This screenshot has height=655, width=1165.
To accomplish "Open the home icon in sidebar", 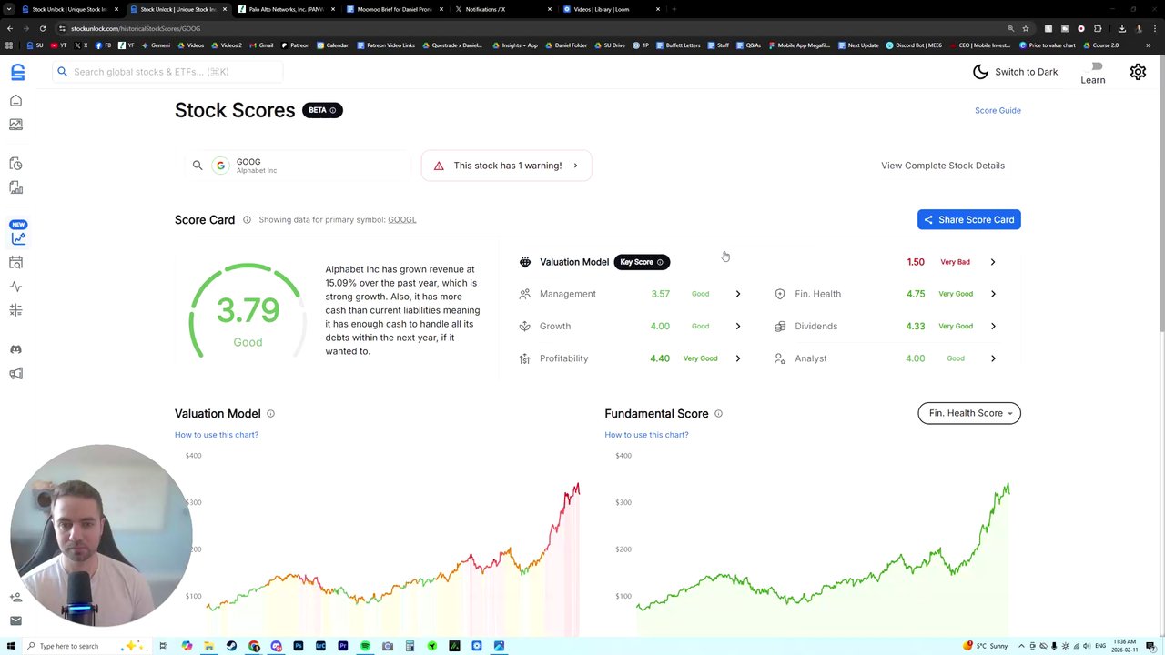I will (x=15, y=101).
